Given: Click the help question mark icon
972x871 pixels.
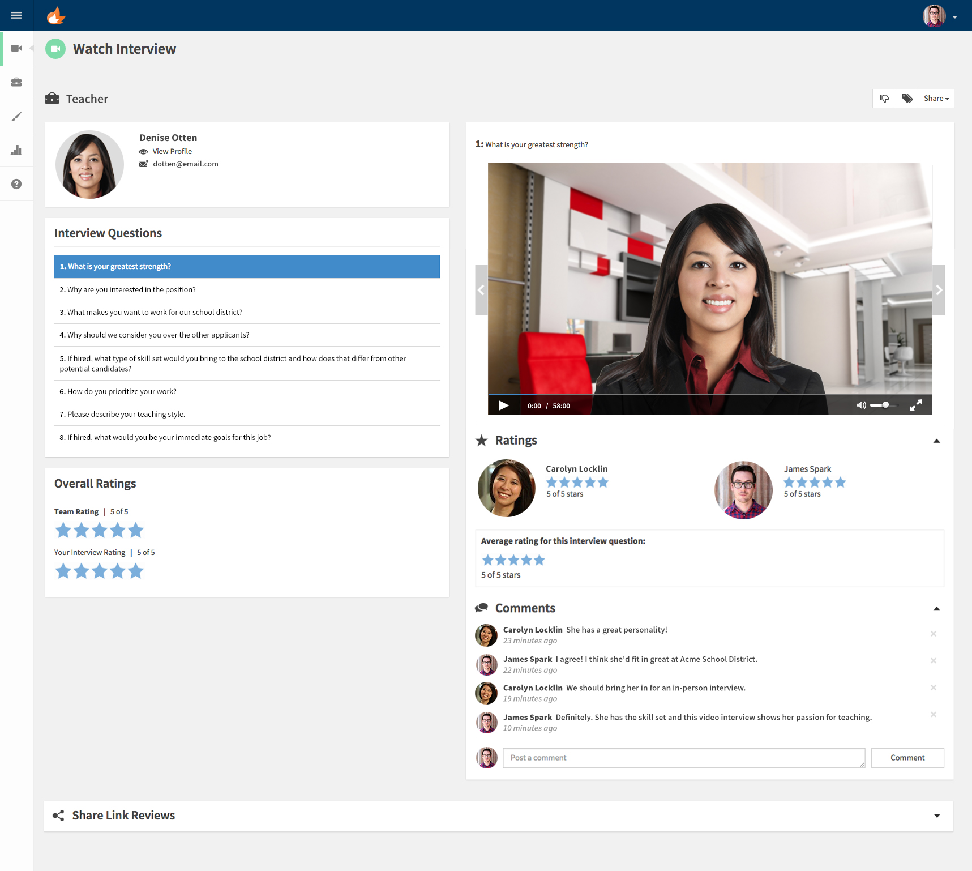Looking at the screenshot, I should tap(16, 184).
